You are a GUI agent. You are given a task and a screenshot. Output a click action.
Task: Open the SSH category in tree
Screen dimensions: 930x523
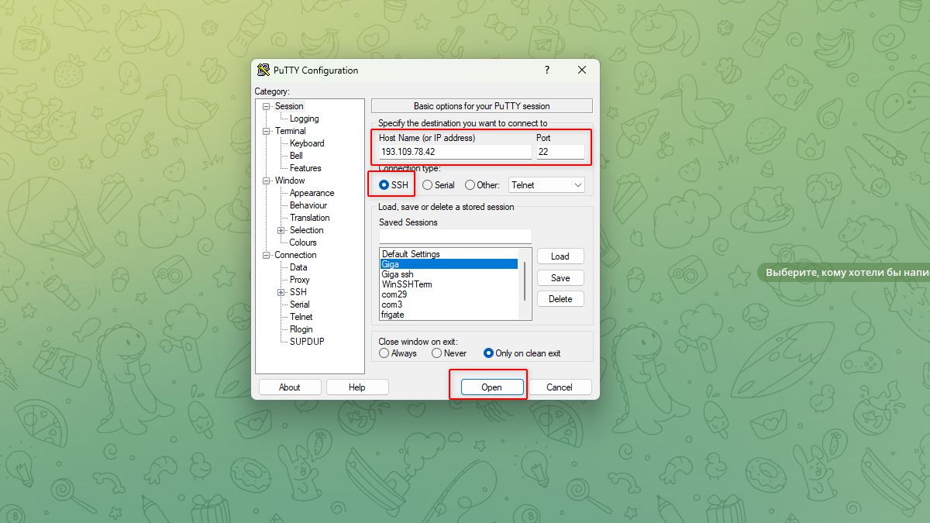(298, 292)
